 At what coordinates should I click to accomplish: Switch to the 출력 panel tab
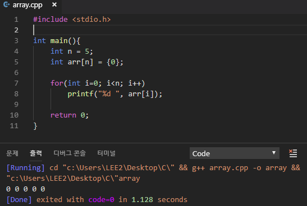coord(36,153)
